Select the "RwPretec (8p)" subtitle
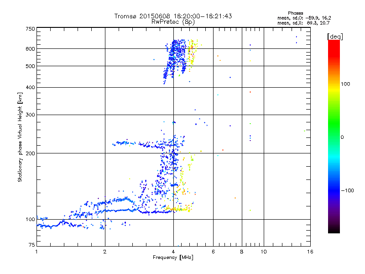Image resolution: width=365 pixels, height=274 pixels. pyautogui.click(x=173, y=22)
